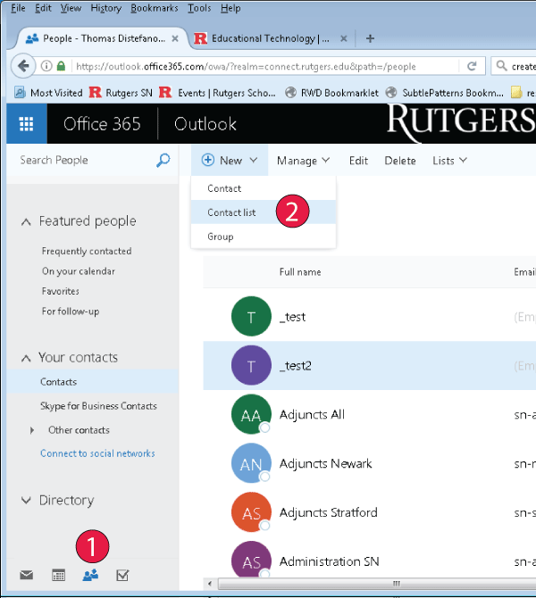Click the browser search box magnifier icon

coord(501,66)
